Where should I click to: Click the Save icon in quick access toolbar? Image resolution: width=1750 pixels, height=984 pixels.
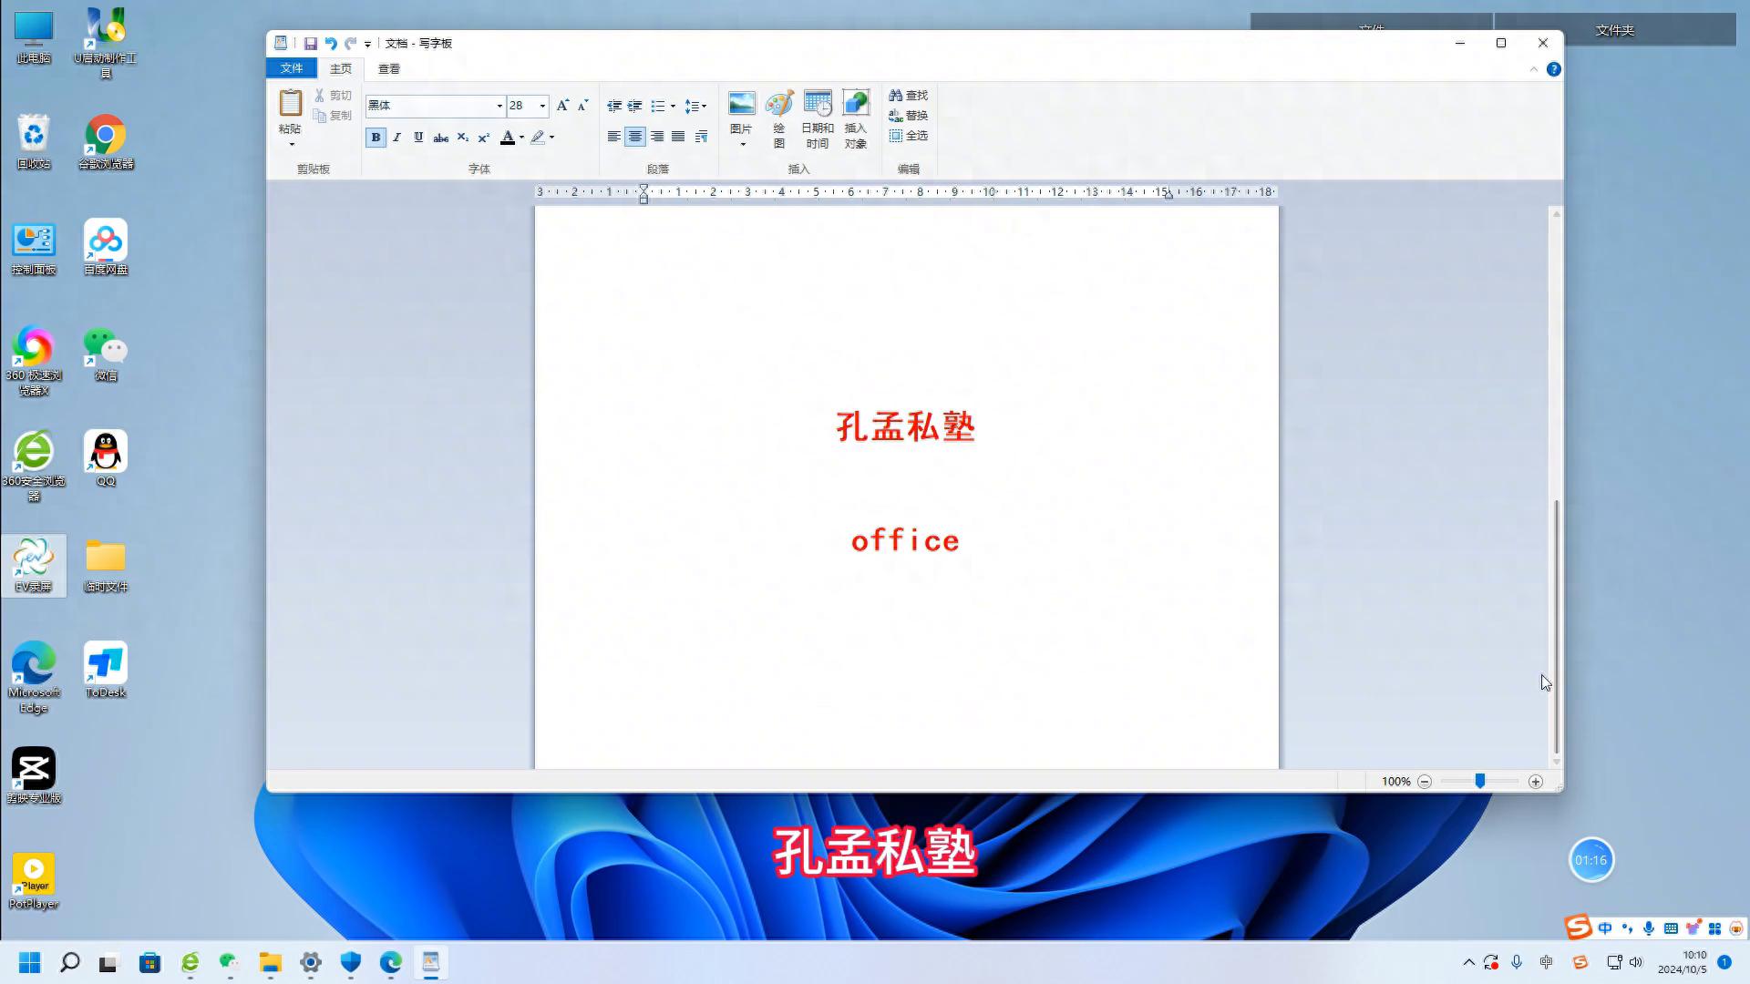[x=310, y=43]
